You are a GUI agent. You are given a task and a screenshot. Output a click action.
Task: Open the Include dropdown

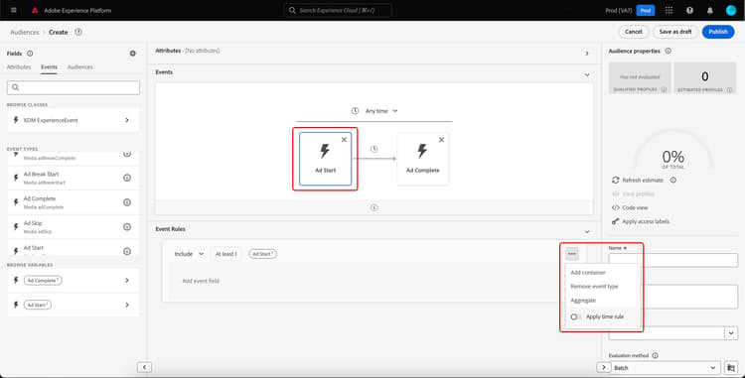point(189,254)
